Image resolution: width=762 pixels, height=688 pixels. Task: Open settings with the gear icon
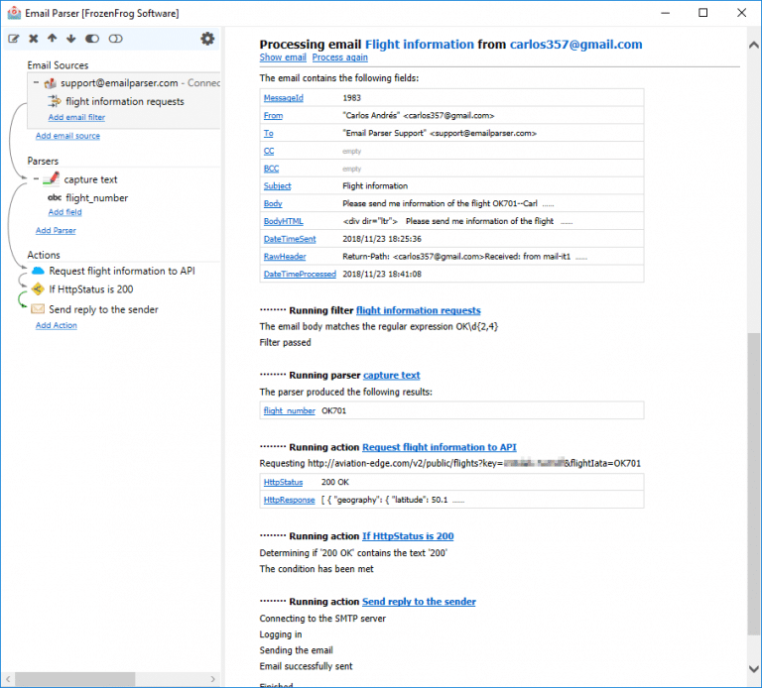pyautogui.click(x=207, y=39)
